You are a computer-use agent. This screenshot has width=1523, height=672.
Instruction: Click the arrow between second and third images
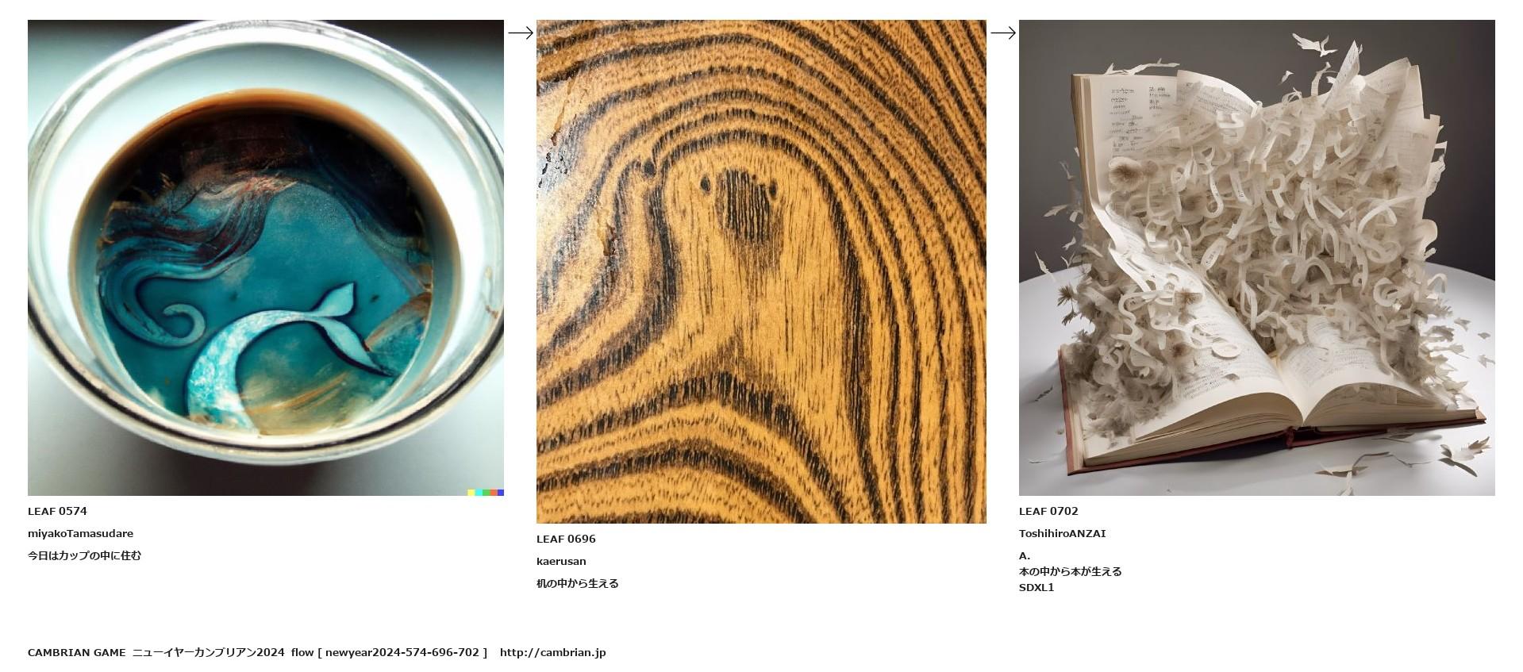tap(1003, 33)
